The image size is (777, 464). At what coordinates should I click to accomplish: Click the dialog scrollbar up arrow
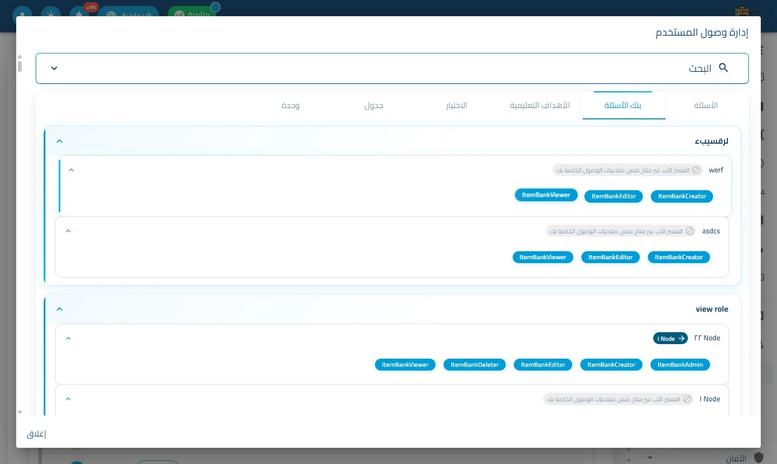pos(19,56)
